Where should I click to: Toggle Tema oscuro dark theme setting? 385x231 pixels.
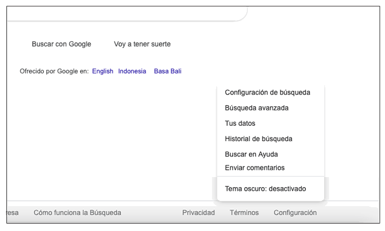click(x=265, y=189)
